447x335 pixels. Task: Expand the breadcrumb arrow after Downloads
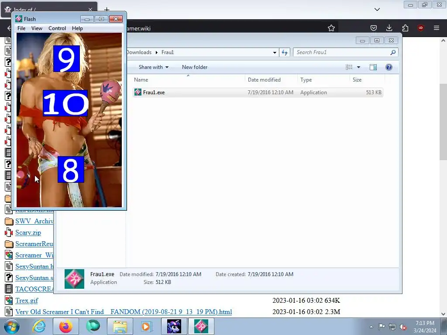coord(157,52)
